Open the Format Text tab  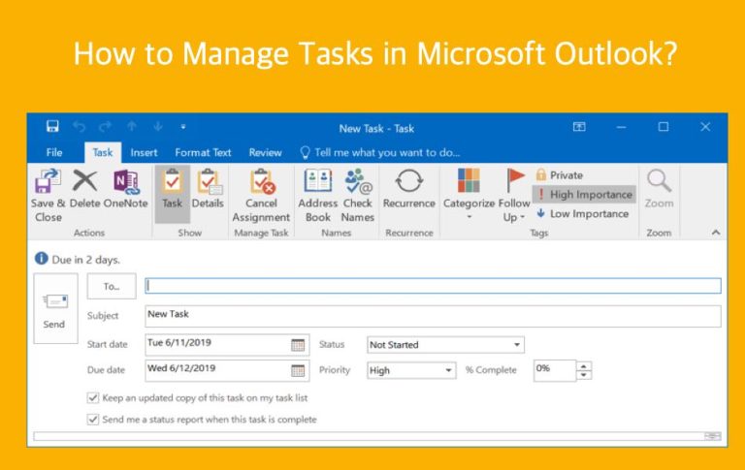point(203,152)
